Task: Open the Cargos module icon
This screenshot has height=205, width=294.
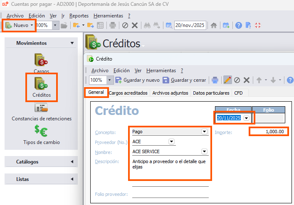Action: (41, 61)
